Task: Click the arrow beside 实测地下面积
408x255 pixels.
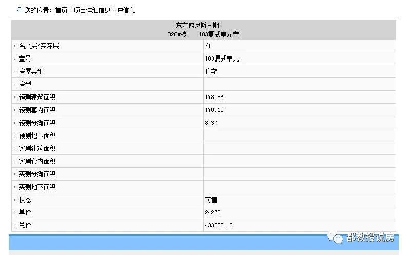Action: (14, 187)
